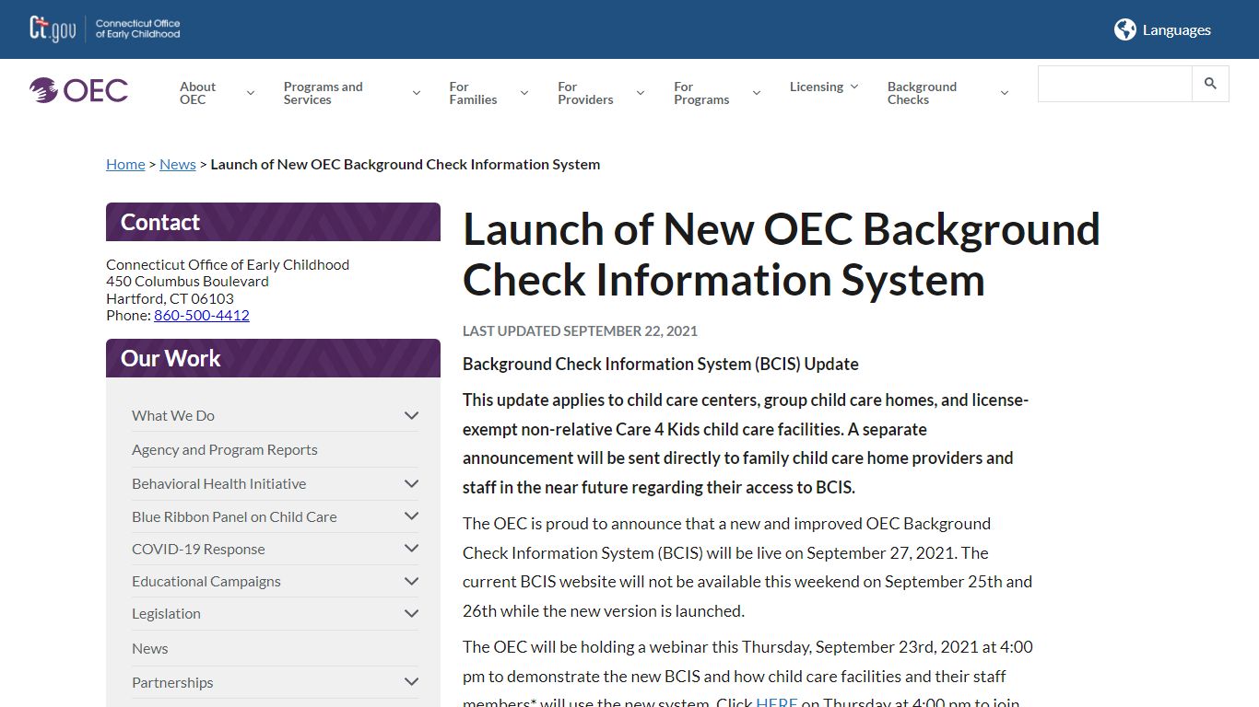The height and width of the screenshot is (707, 1259).
Task: Open News sidebar item
Action: coord(150,648)
